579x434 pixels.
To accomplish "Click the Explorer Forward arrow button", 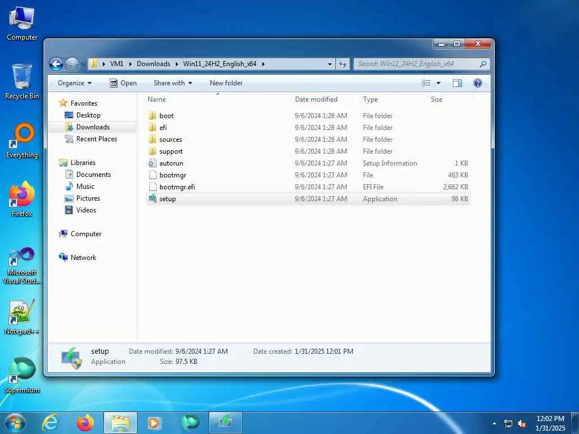I will click(72, 64).
